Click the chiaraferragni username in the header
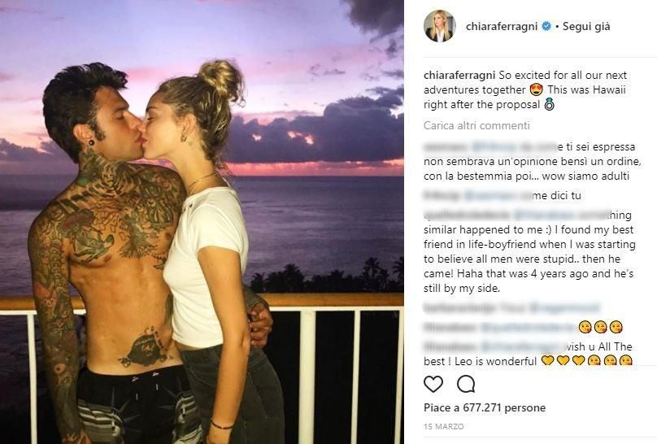Image resolution: width=657 pixels, height=444 pixels. tap(502, 26)
